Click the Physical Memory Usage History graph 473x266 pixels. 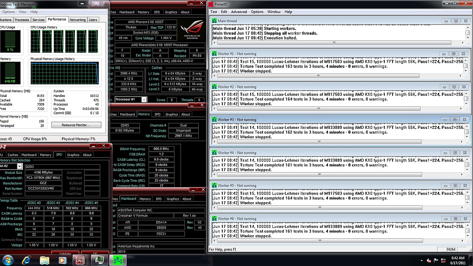pos(65,74)
